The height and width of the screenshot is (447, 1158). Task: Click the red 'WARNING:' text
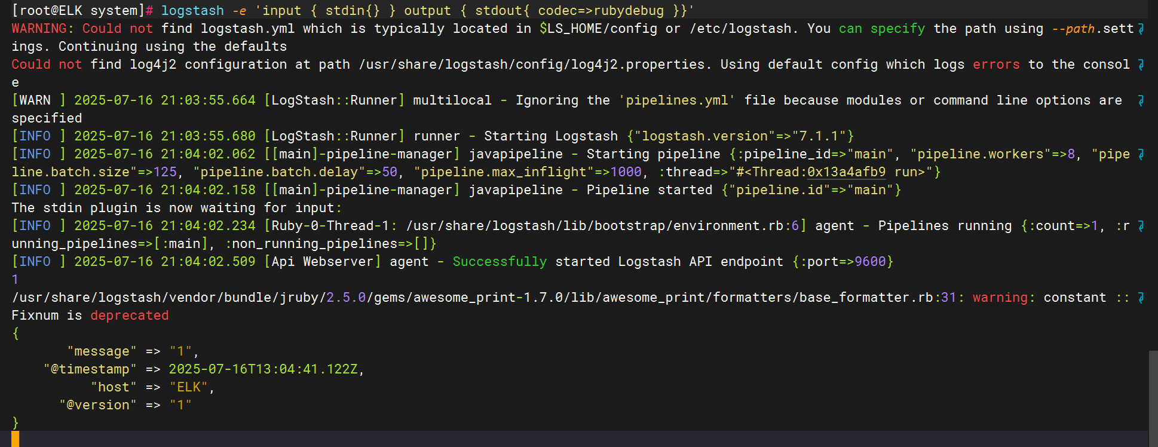pyautogui.click(x=43, y=29)
